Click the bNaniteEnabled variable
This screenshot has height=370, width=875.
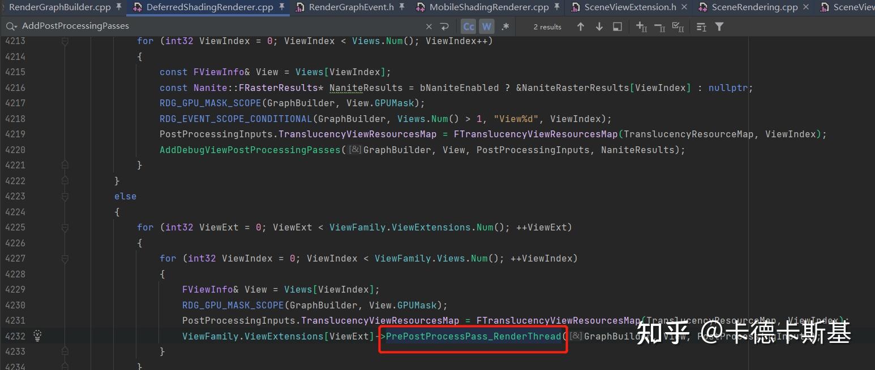pos(460,88)
